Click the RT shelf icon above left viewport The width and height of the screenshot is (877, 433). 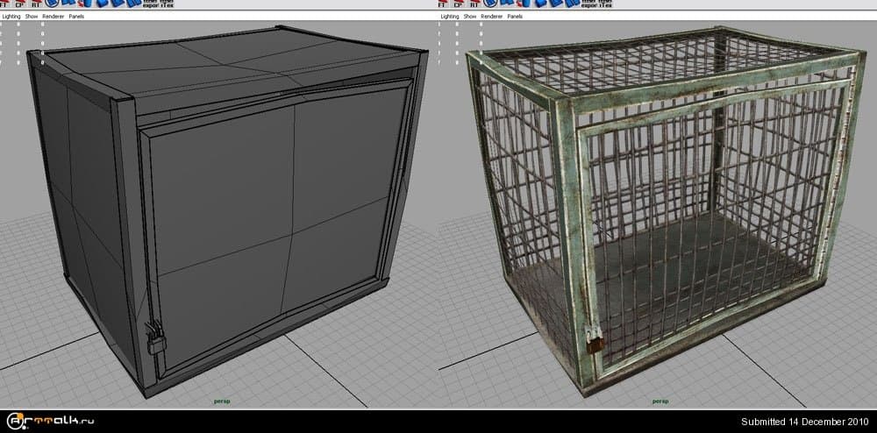[36, 3]
